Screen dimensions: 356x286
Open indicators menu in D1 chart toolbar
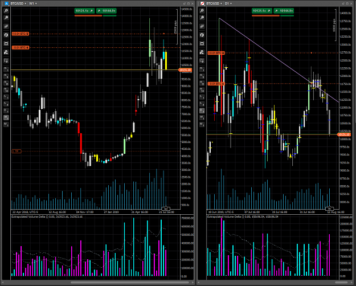click(x=202, y=35)
